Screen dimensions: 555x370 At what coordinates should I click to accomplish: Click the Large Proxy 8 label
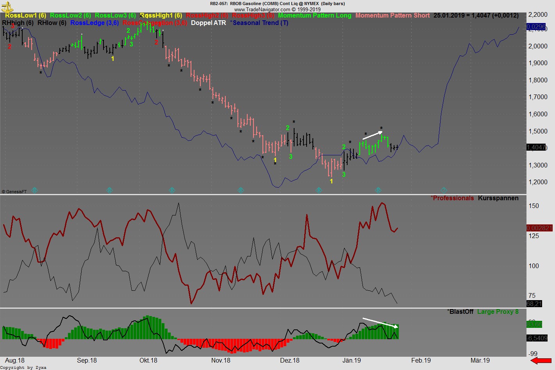tap(498, 311)
